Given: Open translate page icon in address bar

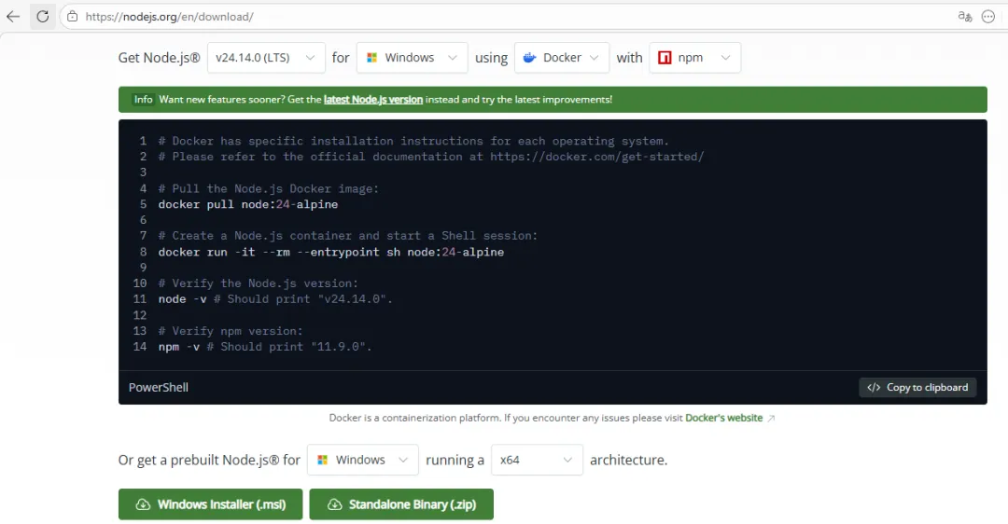Looking at the screenshot, I should coord(964,17).
